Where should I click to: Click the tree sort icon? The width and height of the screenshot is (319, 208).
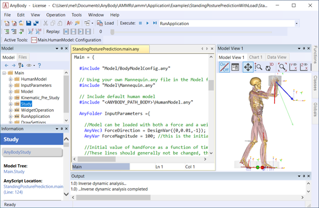tap(21, 66)
